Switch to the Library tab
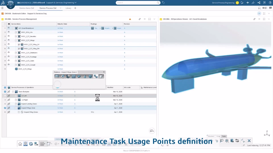Screen dimensions: 273x153 pos(68,8)
